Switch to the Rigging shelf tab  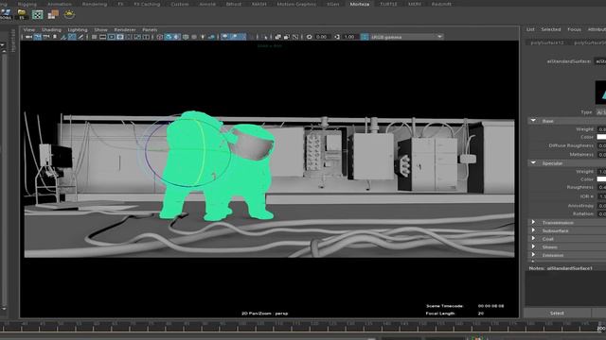tap(27, 4)
